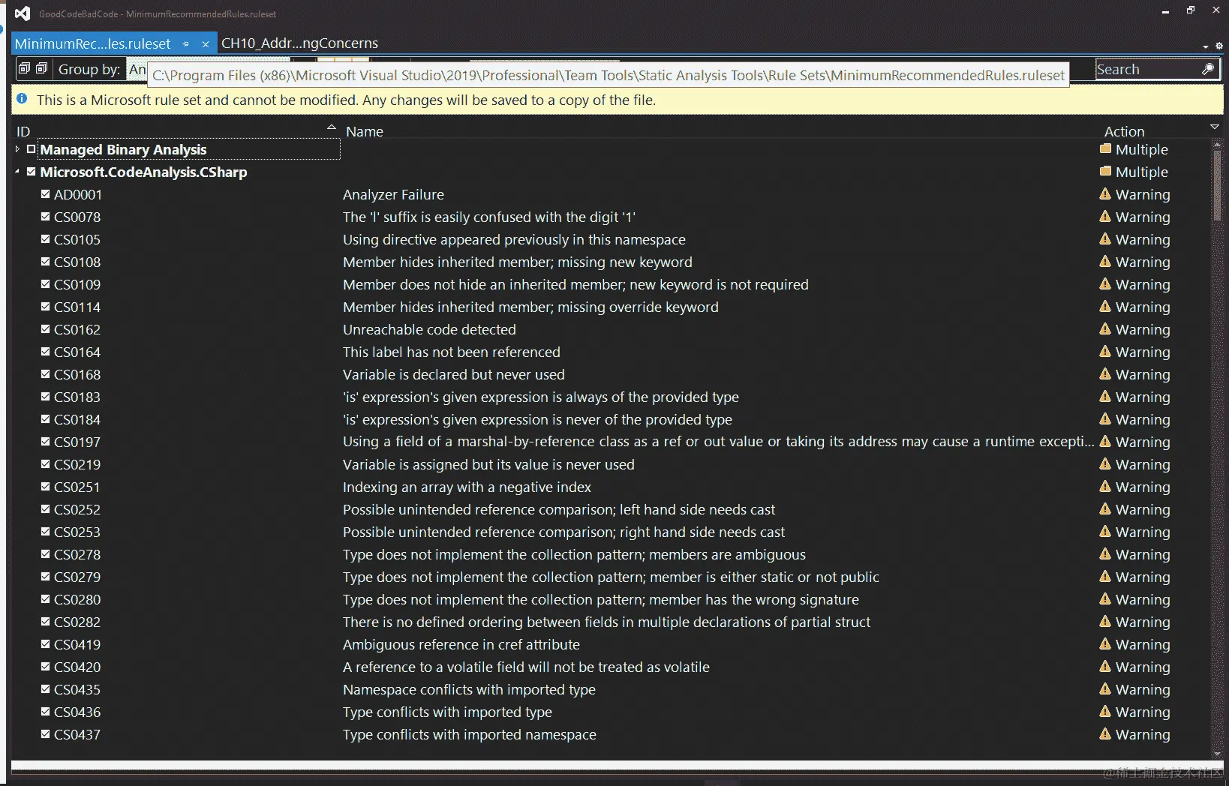Screen dimensions: 1229x786
Task: Click the warning icon in the CS0109 row
Action: [x=1105, y=283]
